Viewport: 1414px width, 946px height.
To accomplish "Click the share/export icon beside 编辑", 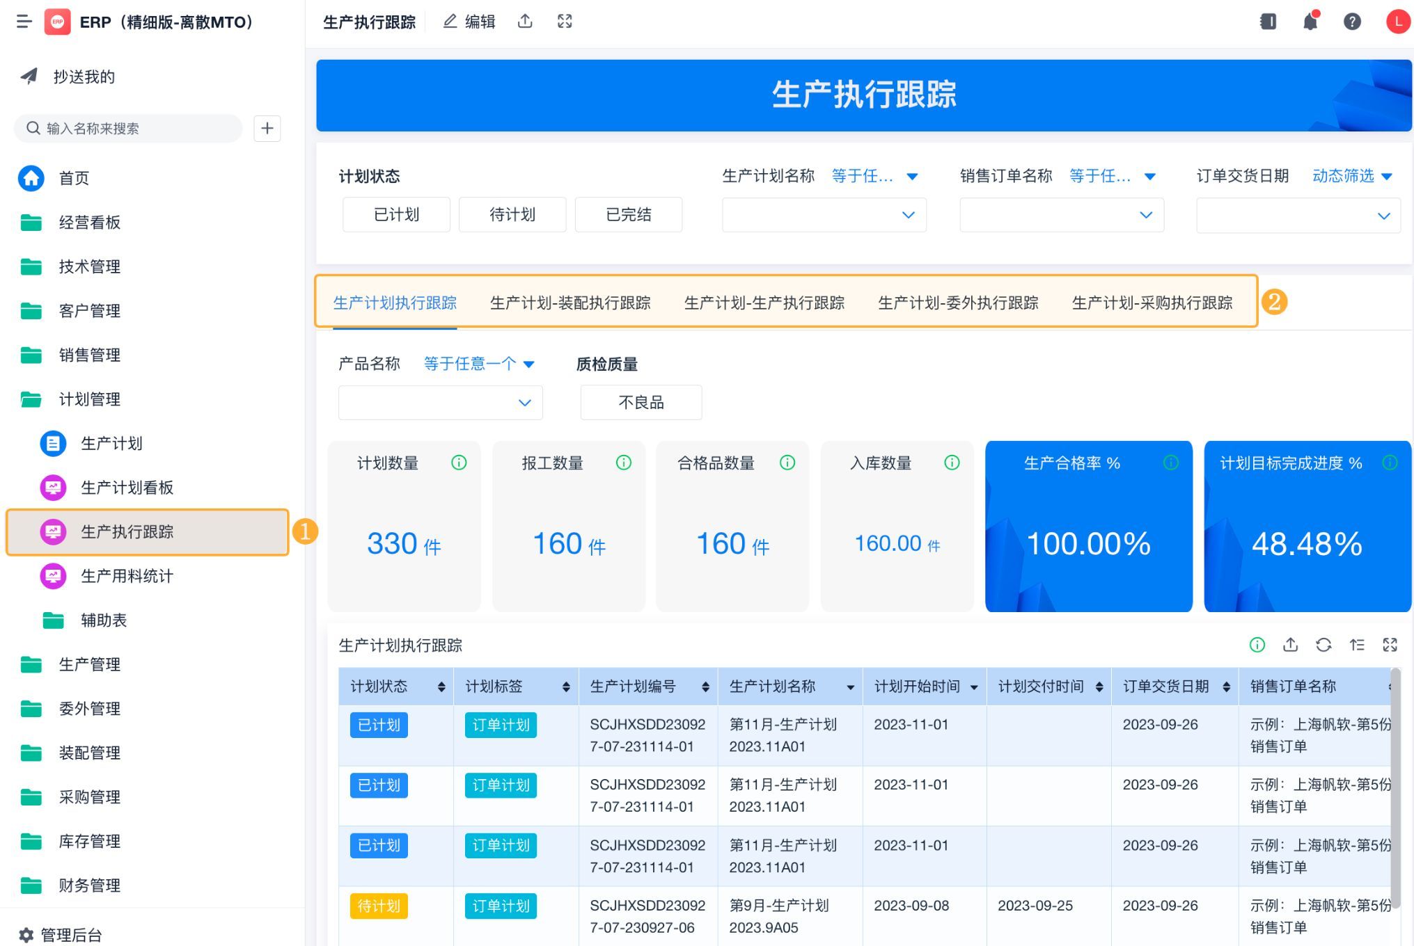I will pyautogui.click(x=526, y=22).
